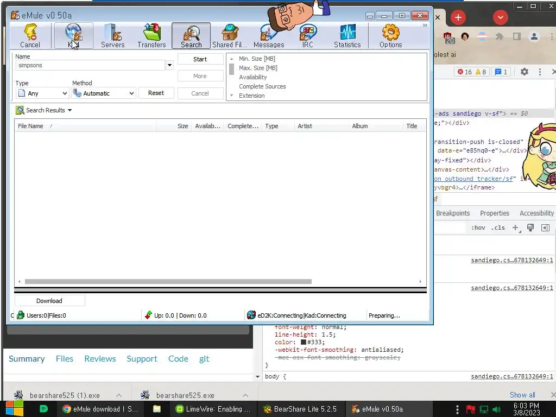This screenshot has height=417, width=556.
Task: Toggle the .cls class editor button
Action: point(498,228)
